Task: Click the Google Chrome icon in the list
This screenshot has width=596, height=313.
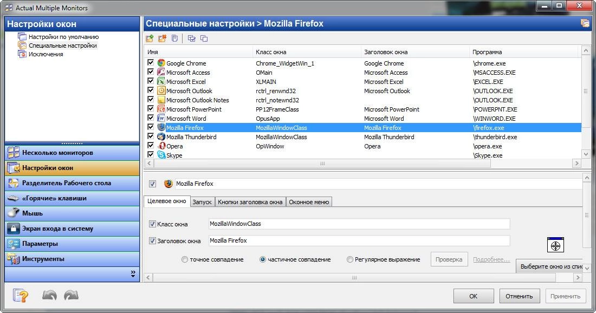Action: click(x=161, y=63)
